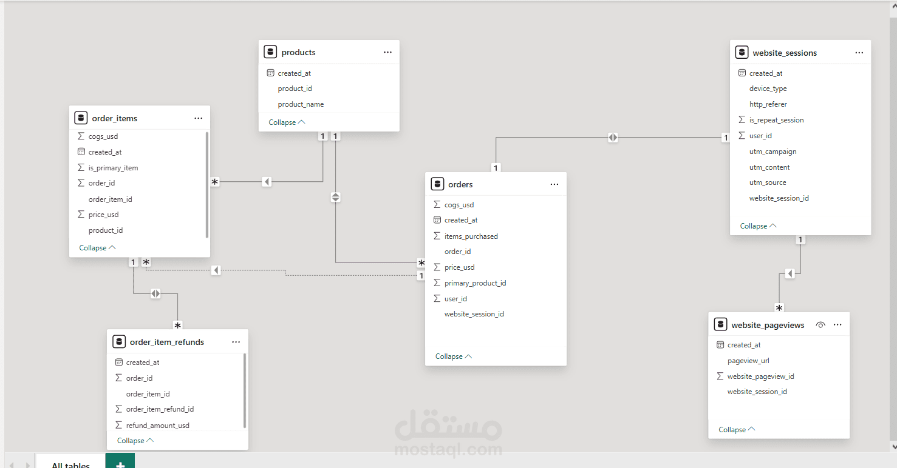Click the order_items field list scrollbar

coord(207,184)
